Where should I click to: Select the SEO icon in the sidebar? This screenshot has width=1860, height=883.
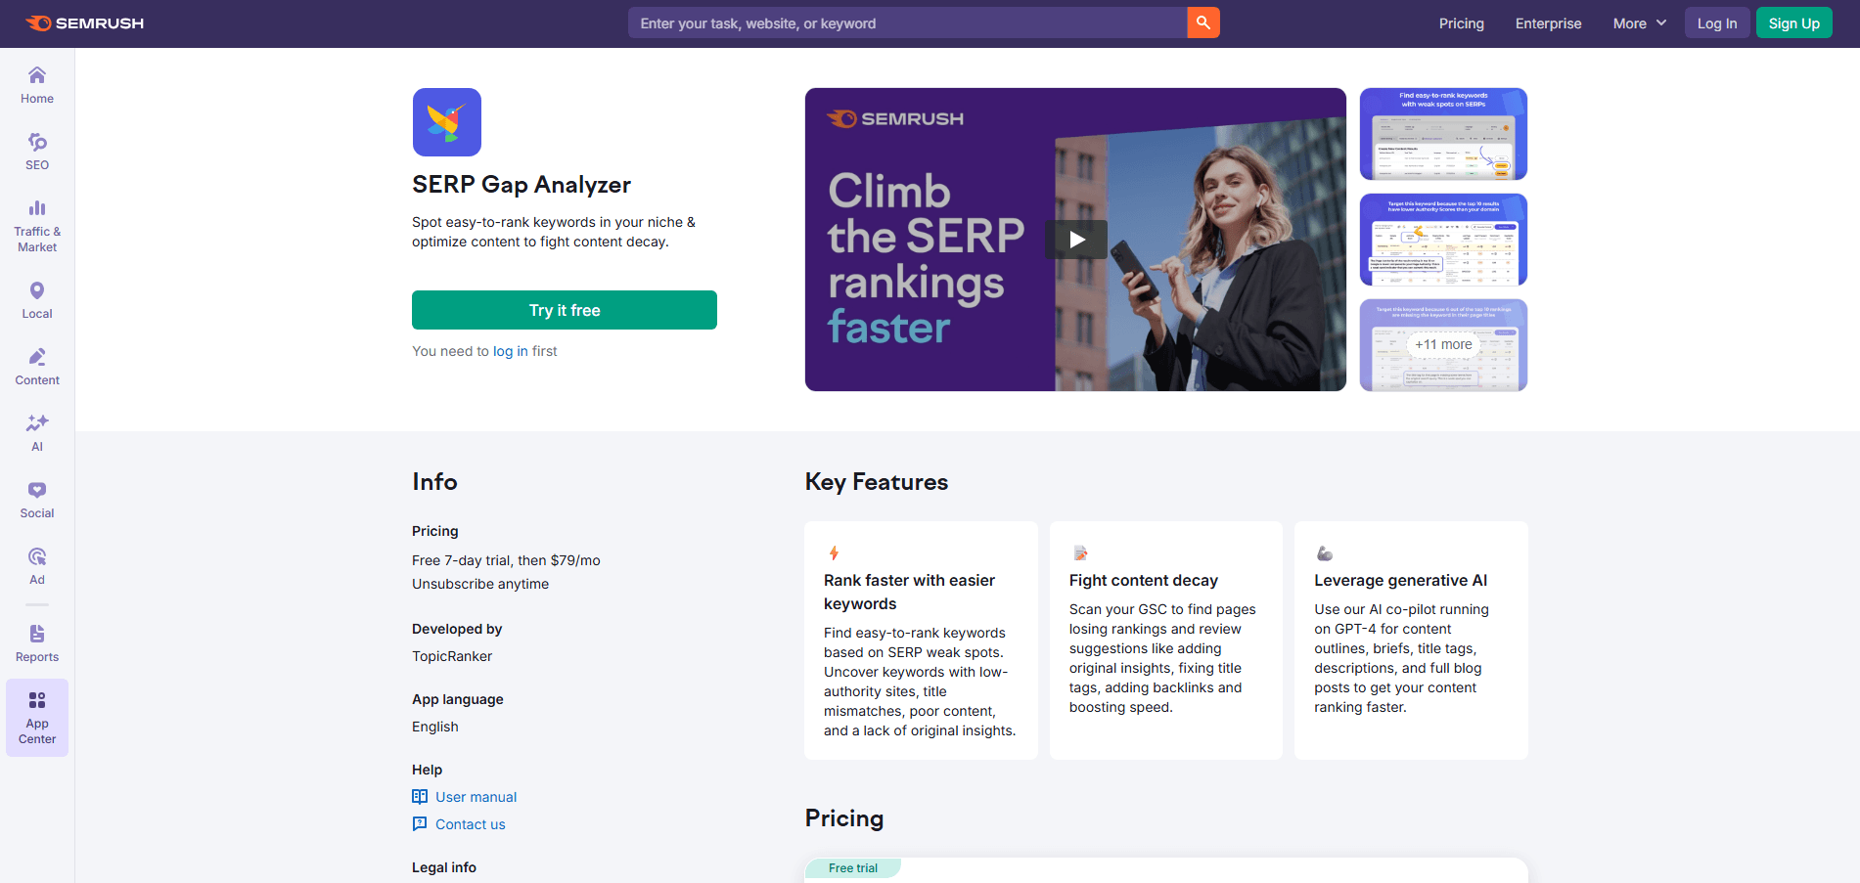pyautogui.click(x=36, y=150)
